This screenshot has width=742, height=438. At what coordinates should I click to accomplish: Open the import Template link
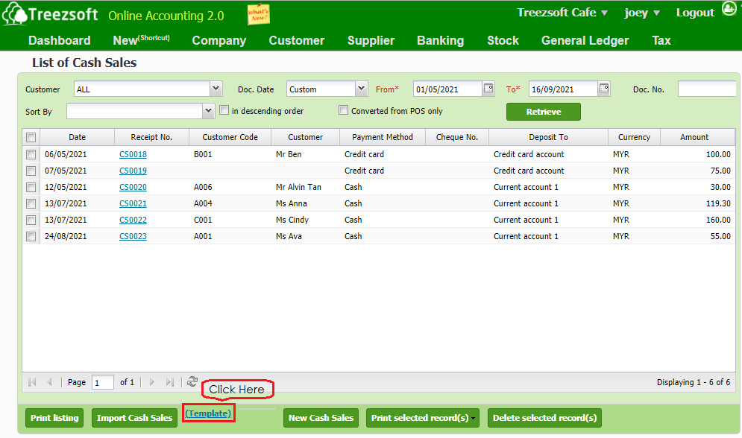[208, 412]
